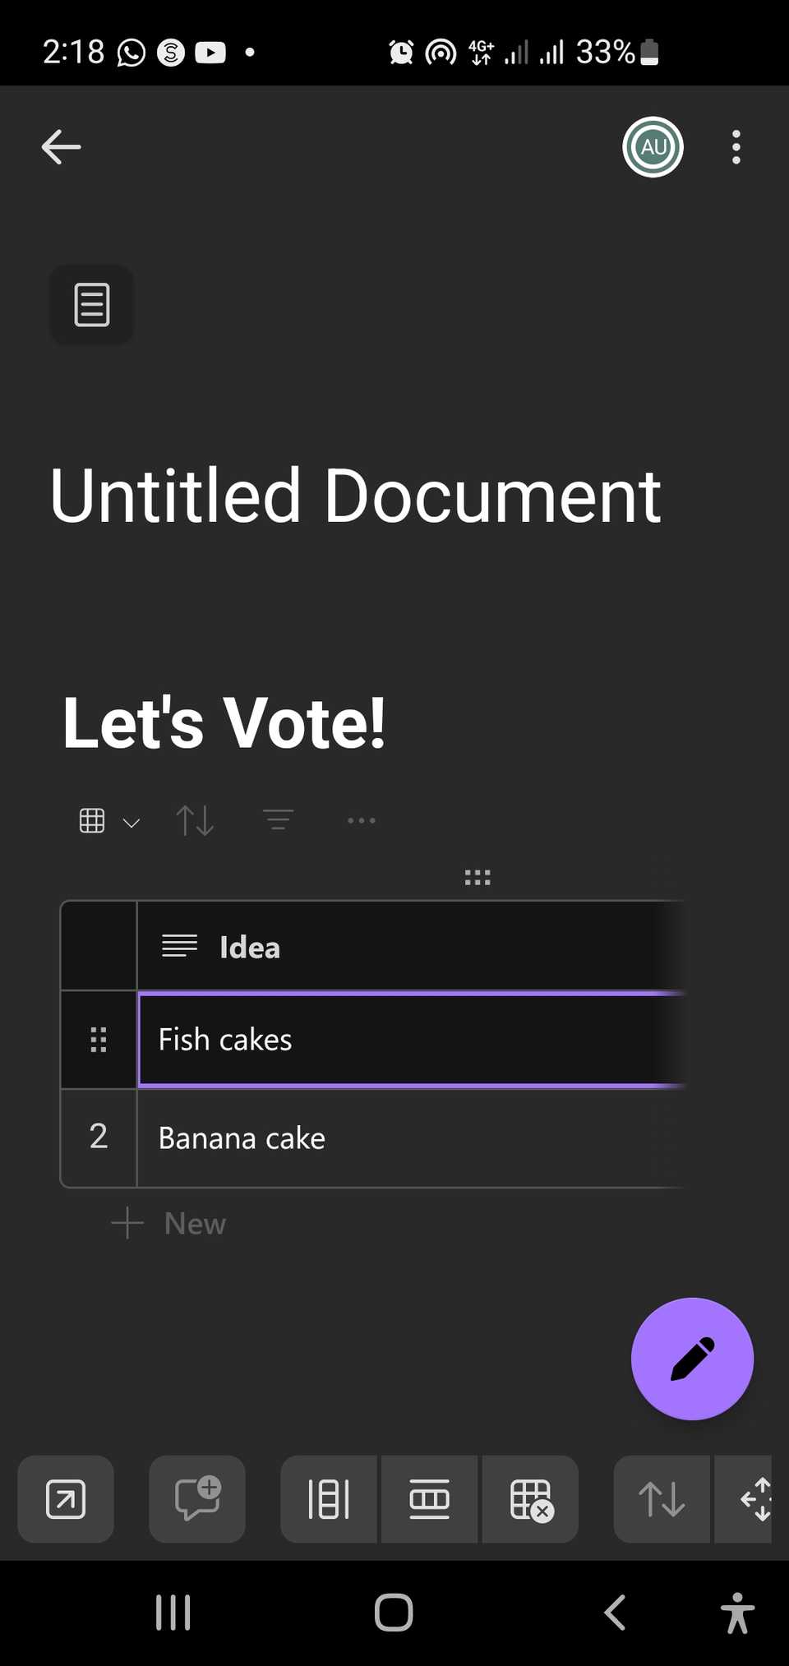This screenshot has width=789, height=1666.
Task: Tap New to add a table row
Action: tap(168, 1224)
